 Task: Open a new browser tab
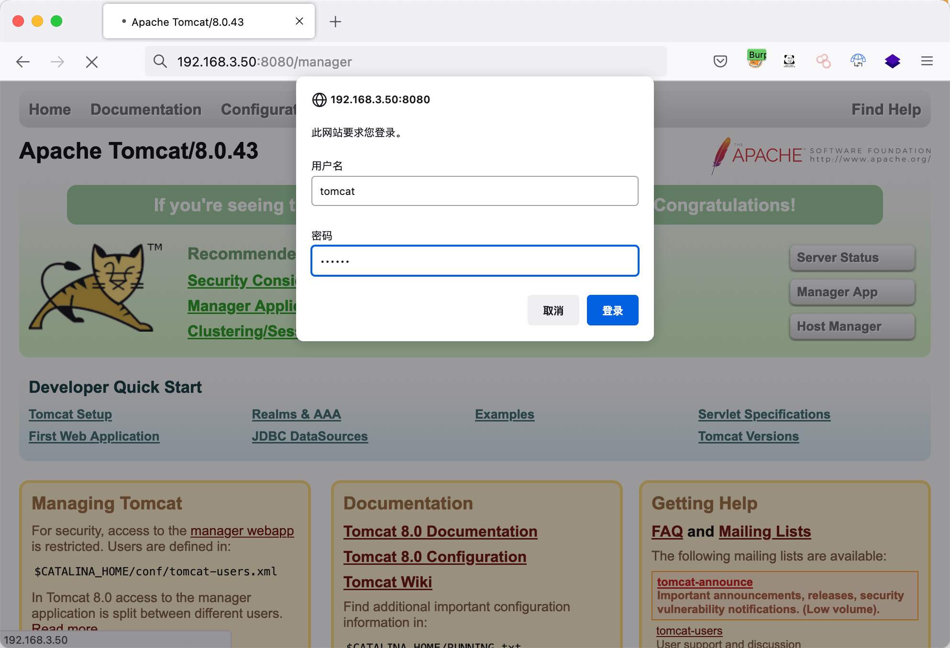pos(335,22)
